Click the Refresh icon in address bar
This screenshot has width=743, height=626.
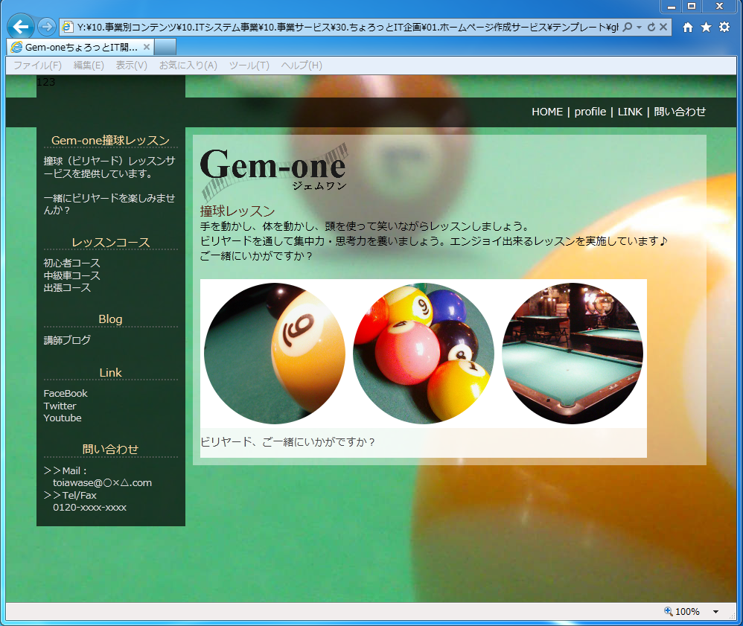click(x=651, y=28)
